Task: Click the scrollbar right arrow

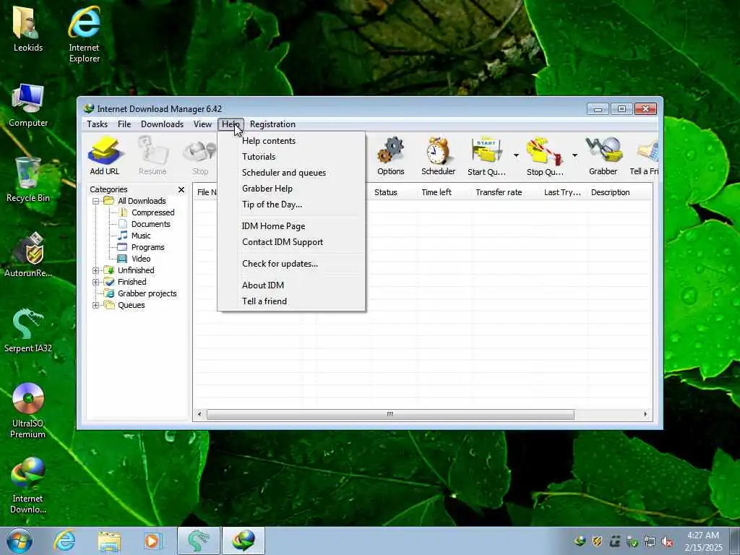Action: 645,414
